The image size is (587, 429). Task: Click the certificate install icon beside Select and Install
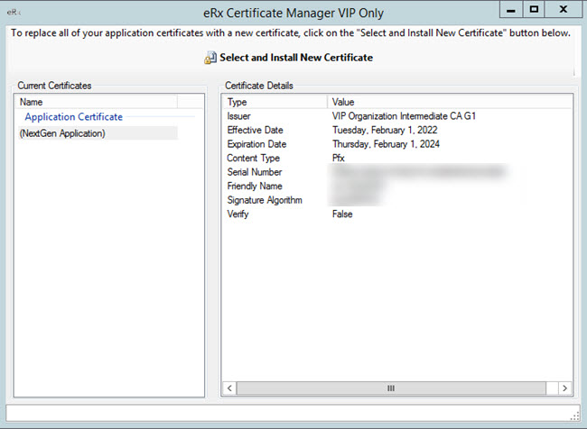point(210,58)
